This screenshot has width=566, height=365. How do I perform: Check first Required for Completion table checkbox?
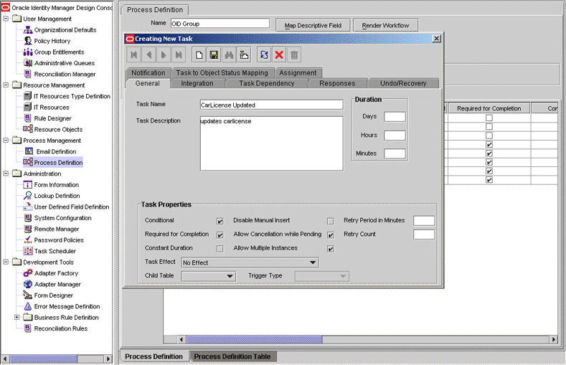pos(489,118)
